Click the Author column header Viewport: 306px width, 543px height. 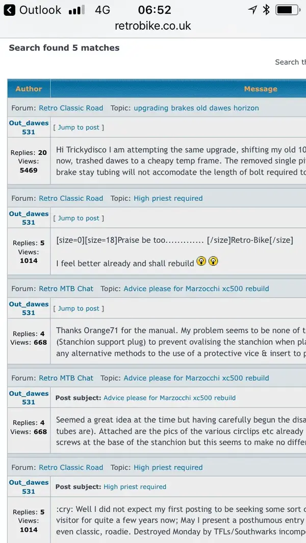tap(29, 89)
